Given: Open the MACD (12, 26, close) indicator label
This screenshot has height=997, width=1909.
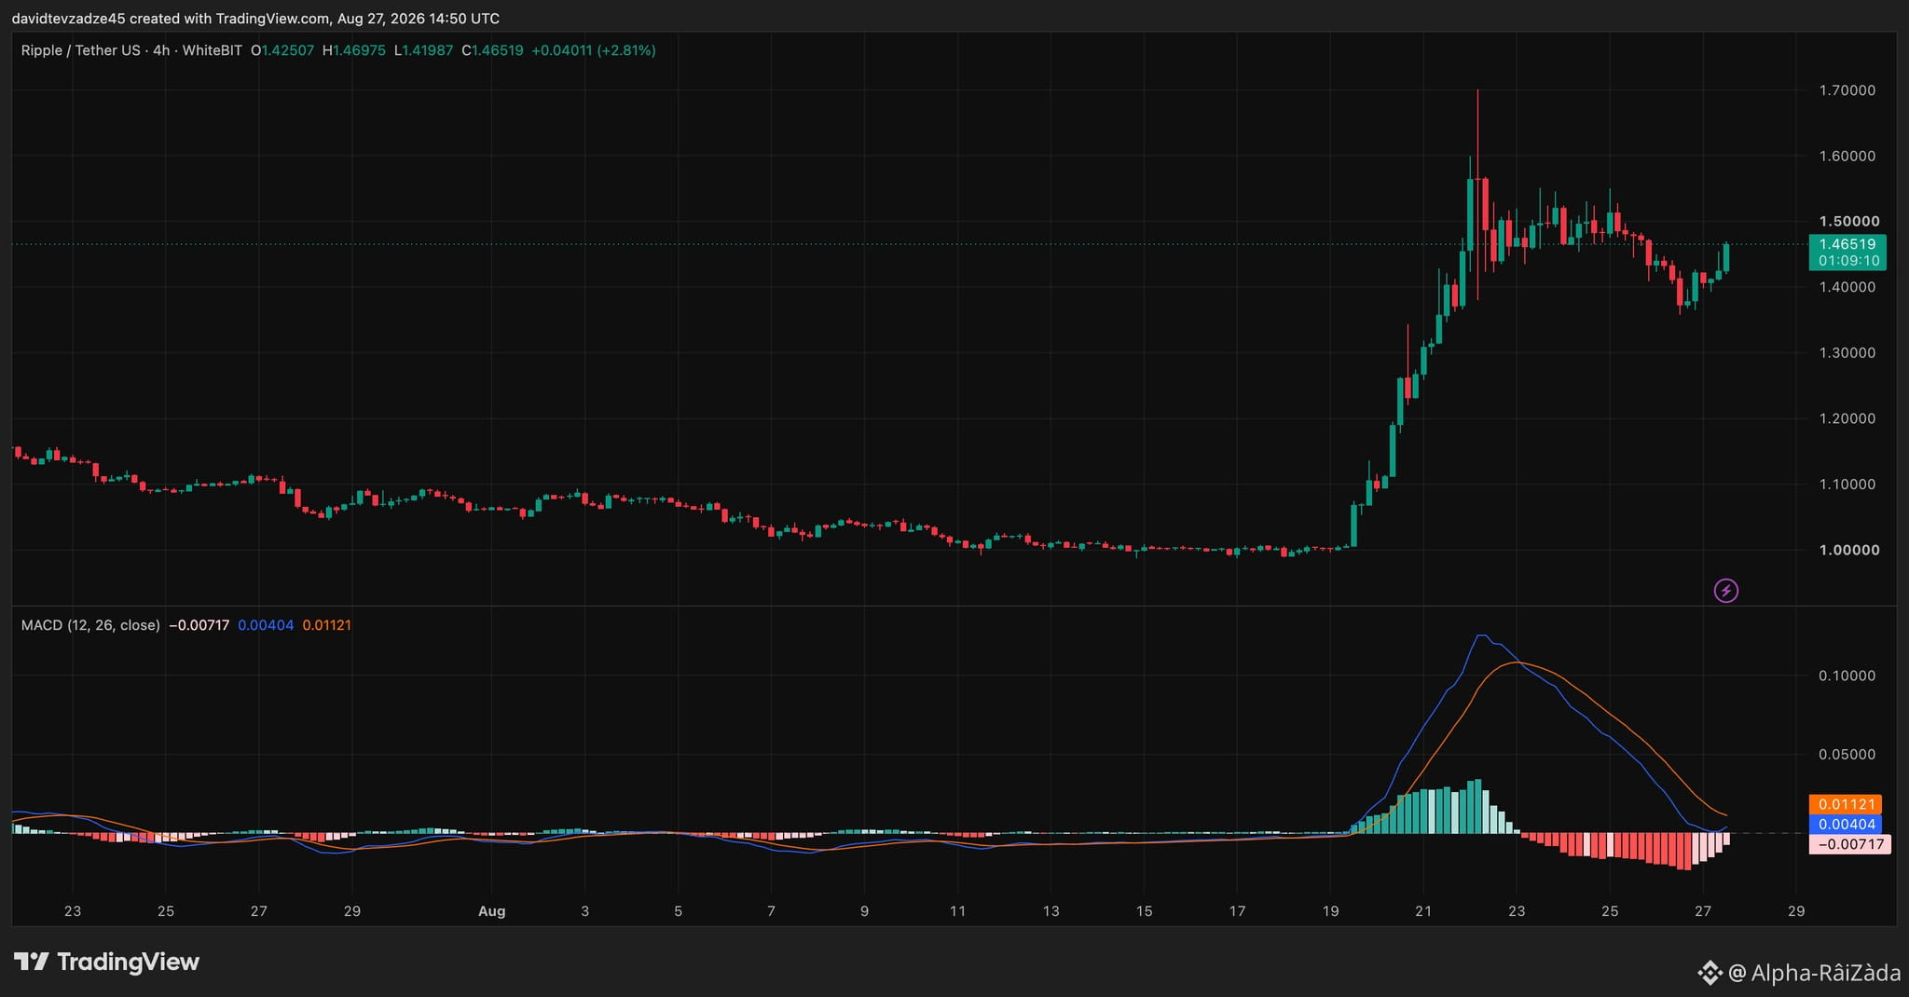Looking at the screenshot, I should tap(90, 625).
